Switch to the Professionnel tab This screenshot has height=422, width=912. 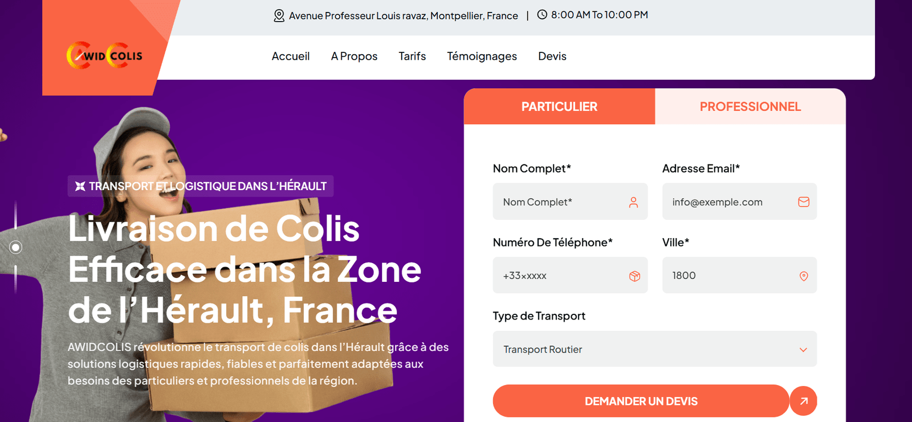pos(750,106)
